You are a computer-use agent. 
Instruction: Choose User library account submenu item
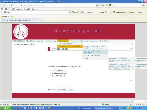(95, 56)
